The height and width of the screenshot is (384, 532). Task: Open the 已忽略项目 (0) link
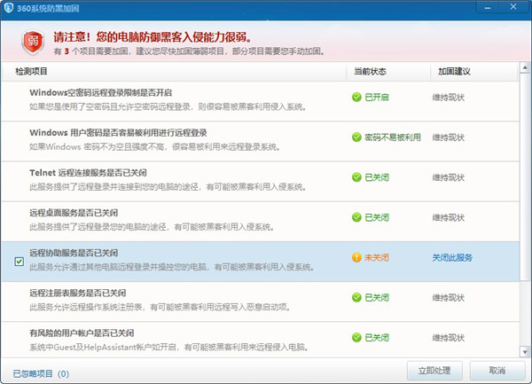click(41, 374)
